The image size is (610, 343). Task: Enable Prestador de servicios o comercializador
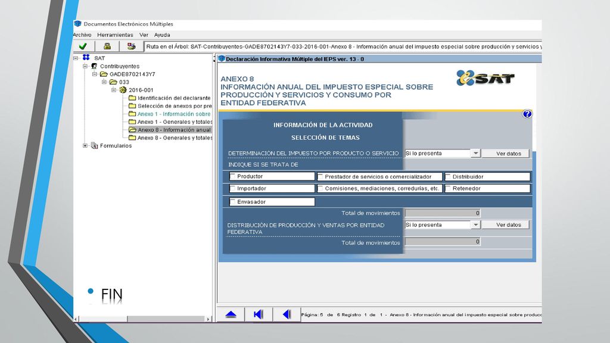coord(320,177)
